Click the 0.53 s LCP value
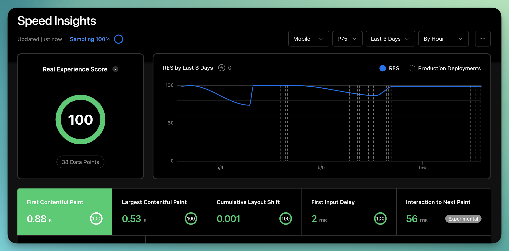 point(134,219)
